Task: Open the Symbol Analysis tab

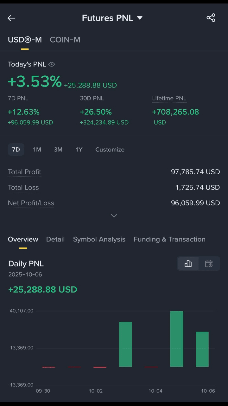Action: tap(99, 239)
